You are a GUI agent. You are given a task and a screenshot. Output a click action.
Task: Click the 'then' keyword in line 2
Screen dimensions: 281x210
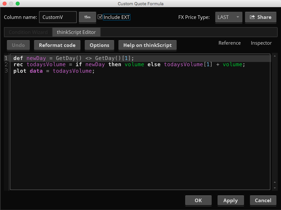115,65
